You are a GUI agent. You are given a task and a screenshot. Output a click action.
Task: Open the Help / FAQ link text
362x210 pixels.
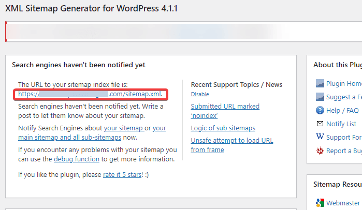point(343,110)
